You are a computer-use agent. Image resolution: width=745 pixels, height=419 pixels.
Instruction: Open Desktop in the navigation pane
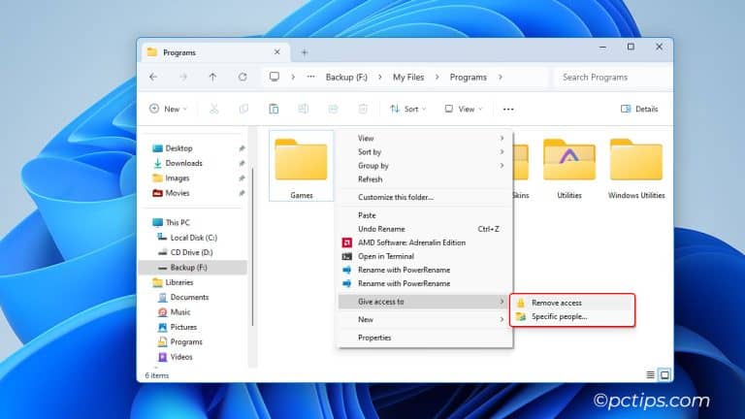178,148
